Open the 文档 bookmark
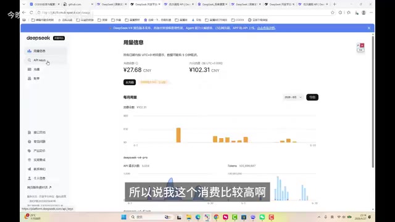Viewport: 395px width, 222px height. (196, 20)
